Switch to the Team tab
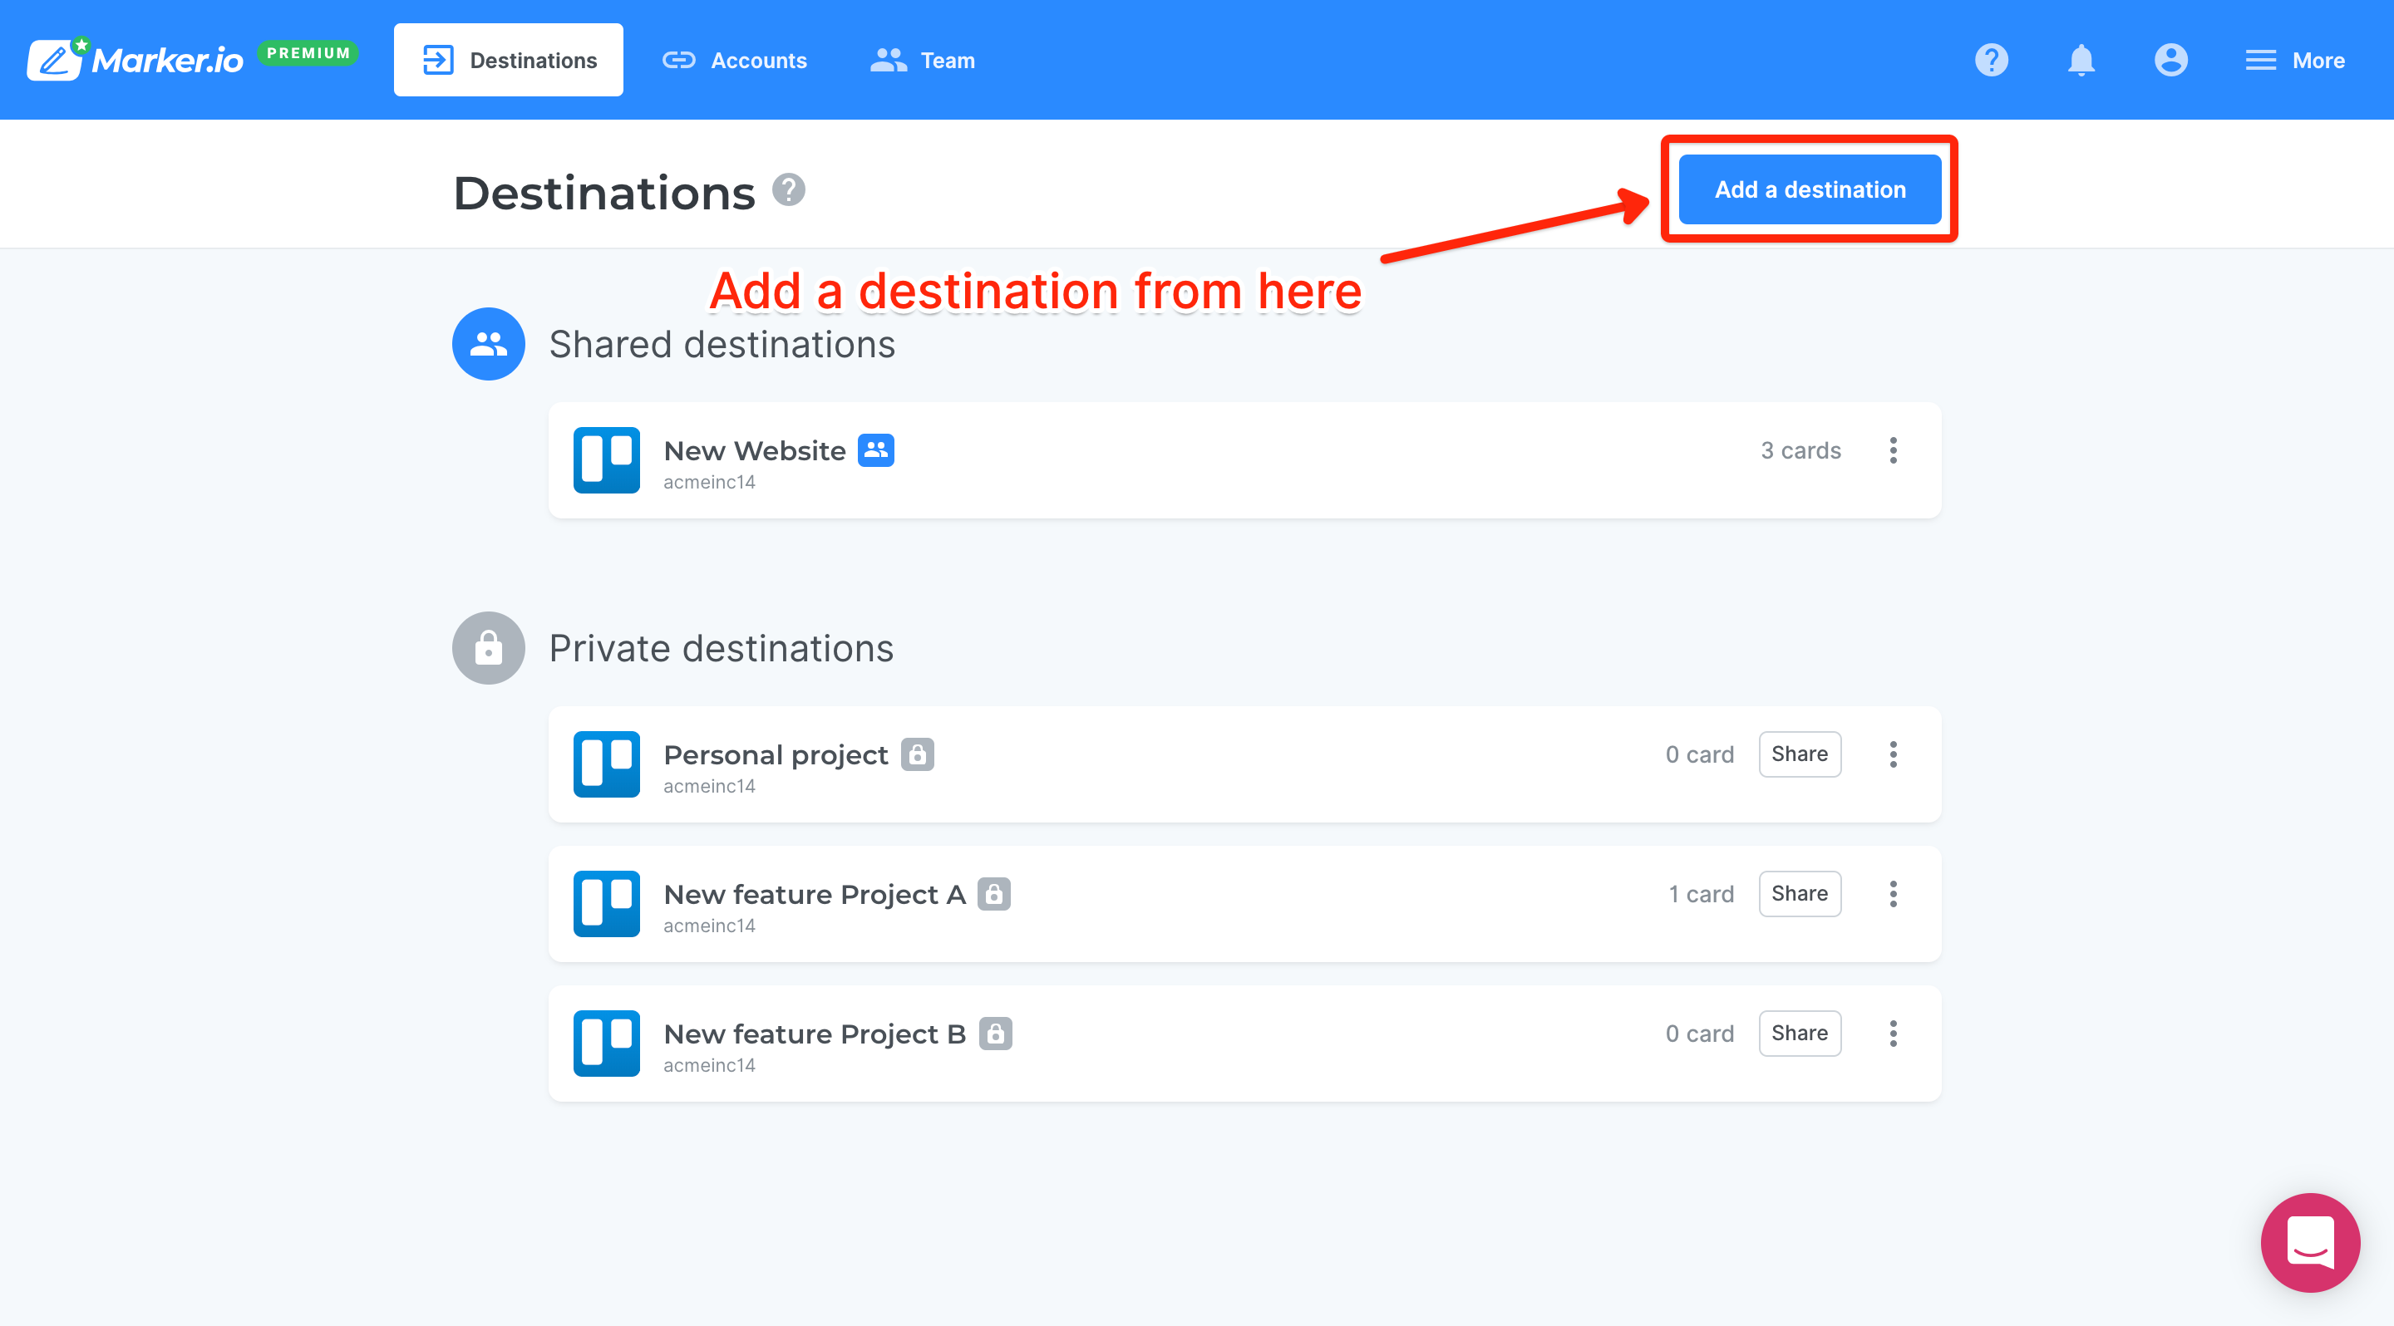 click(922, 61)
